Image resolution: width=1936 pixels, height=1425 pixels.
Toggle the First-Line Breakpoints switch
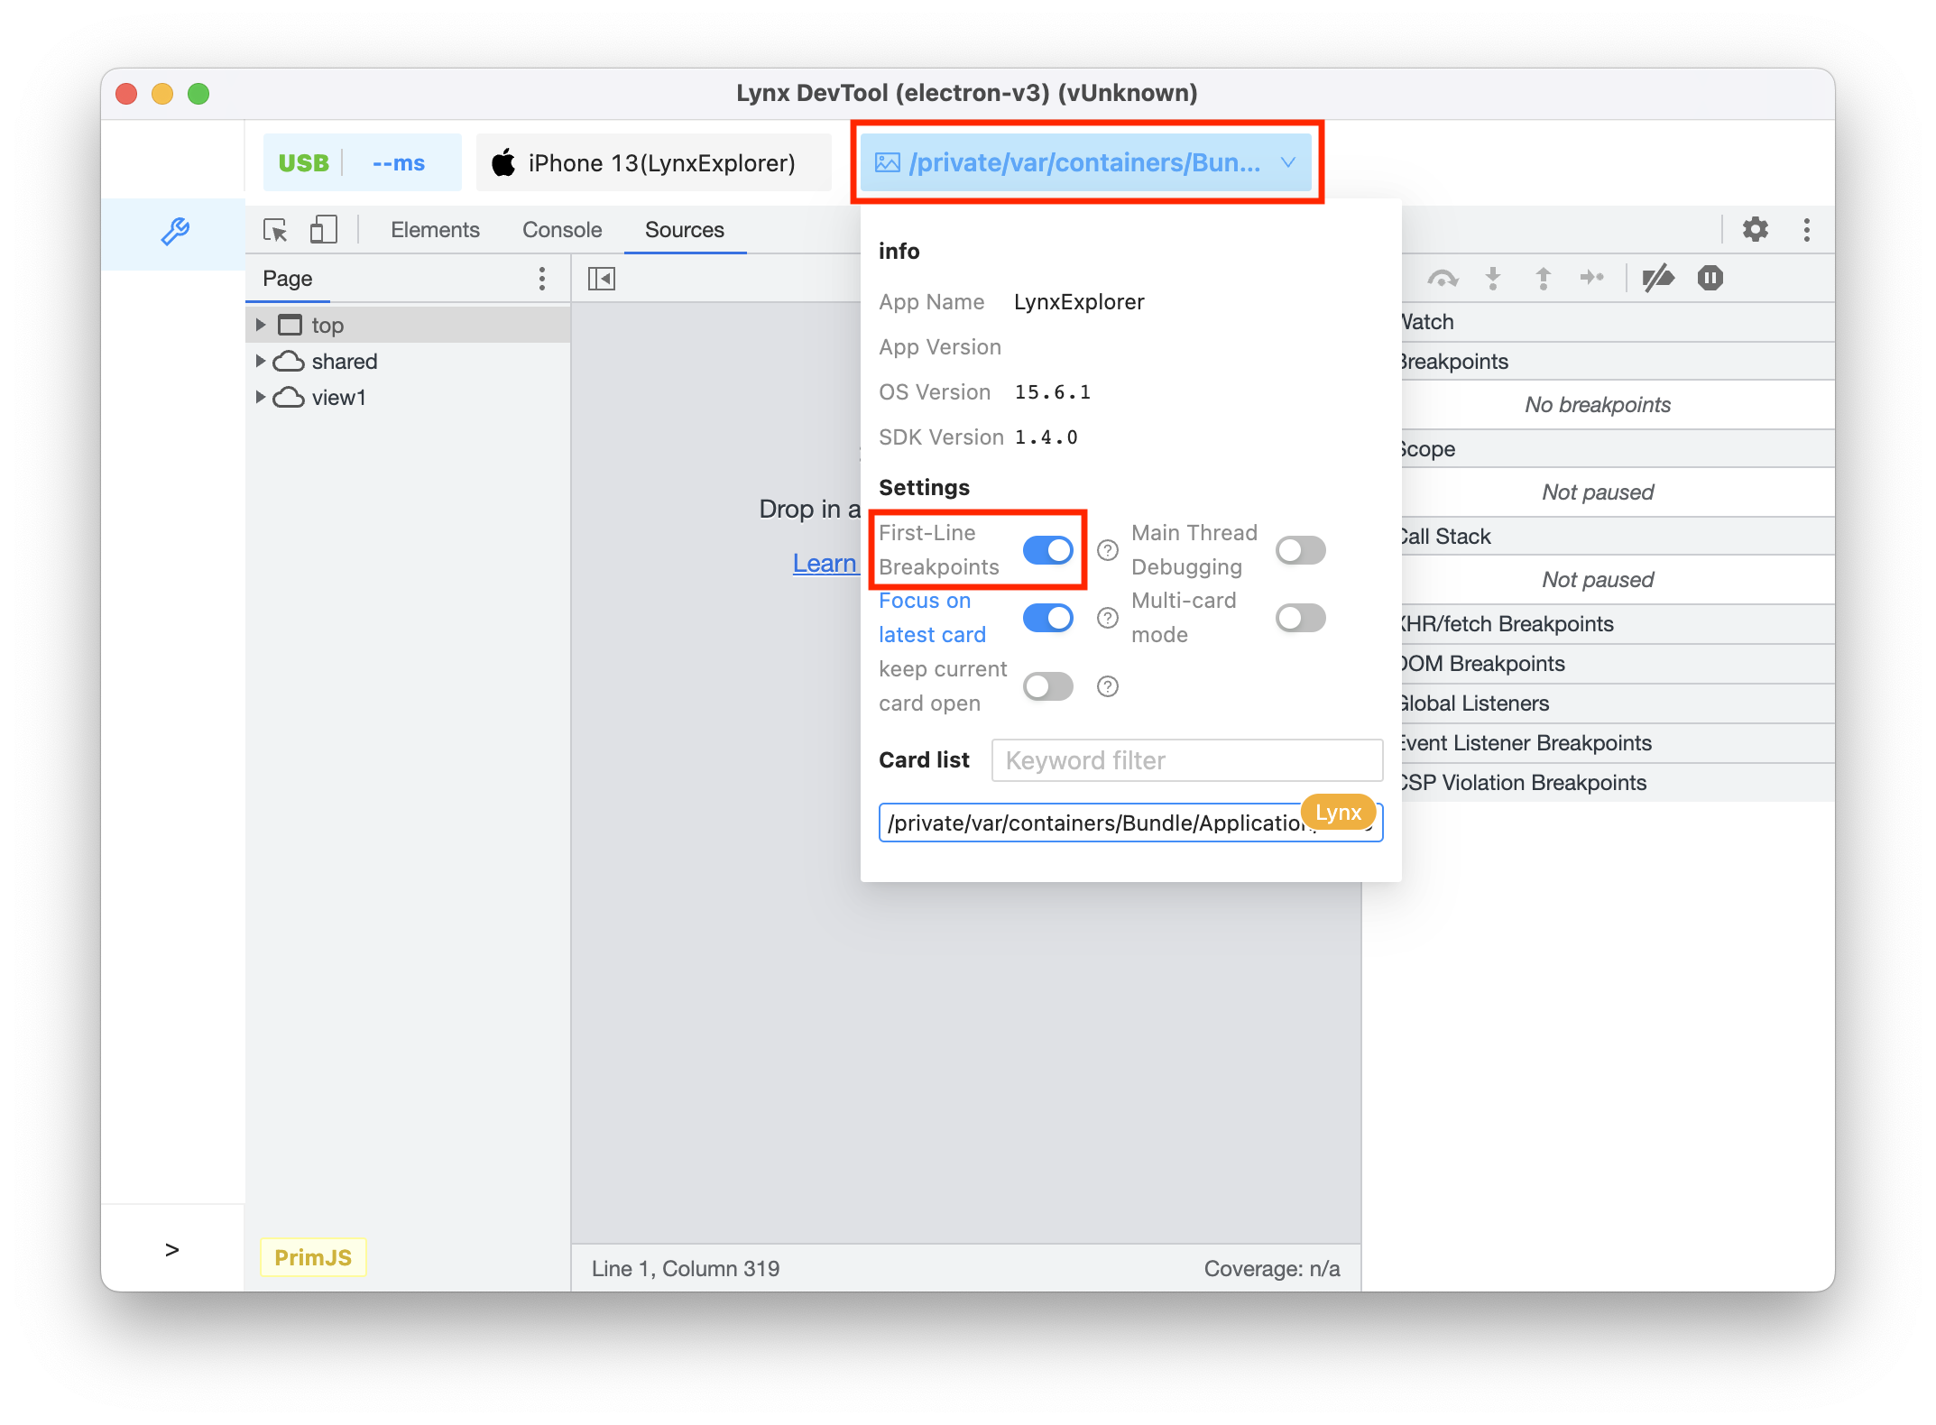[x=1047, y=550]
